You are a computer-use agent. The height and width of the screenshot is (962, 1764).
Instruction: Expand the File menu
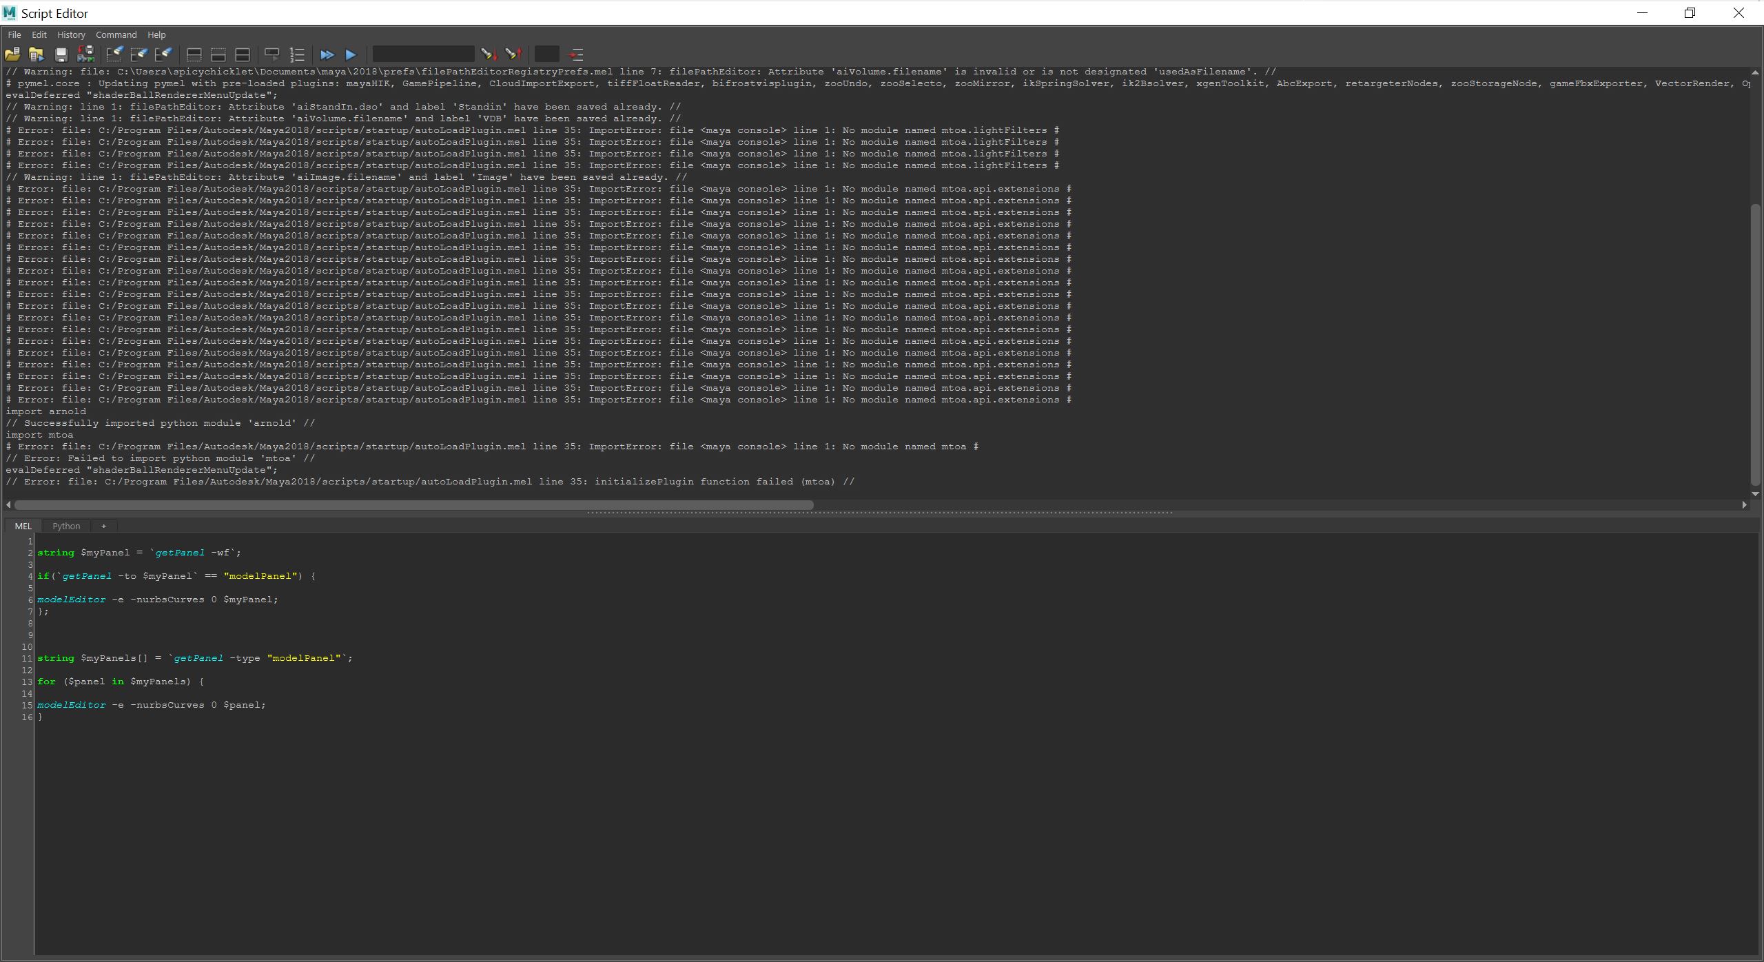14,34
